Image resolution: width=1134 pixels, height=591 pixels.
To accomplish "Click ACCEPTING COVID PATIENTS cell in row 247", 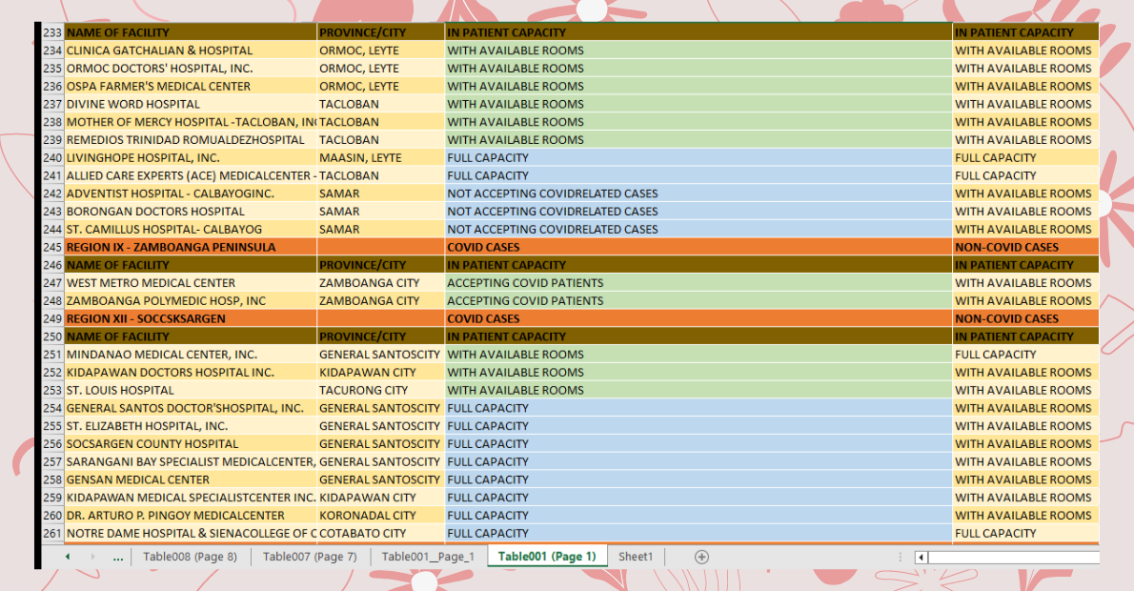I will pos(699,283).
